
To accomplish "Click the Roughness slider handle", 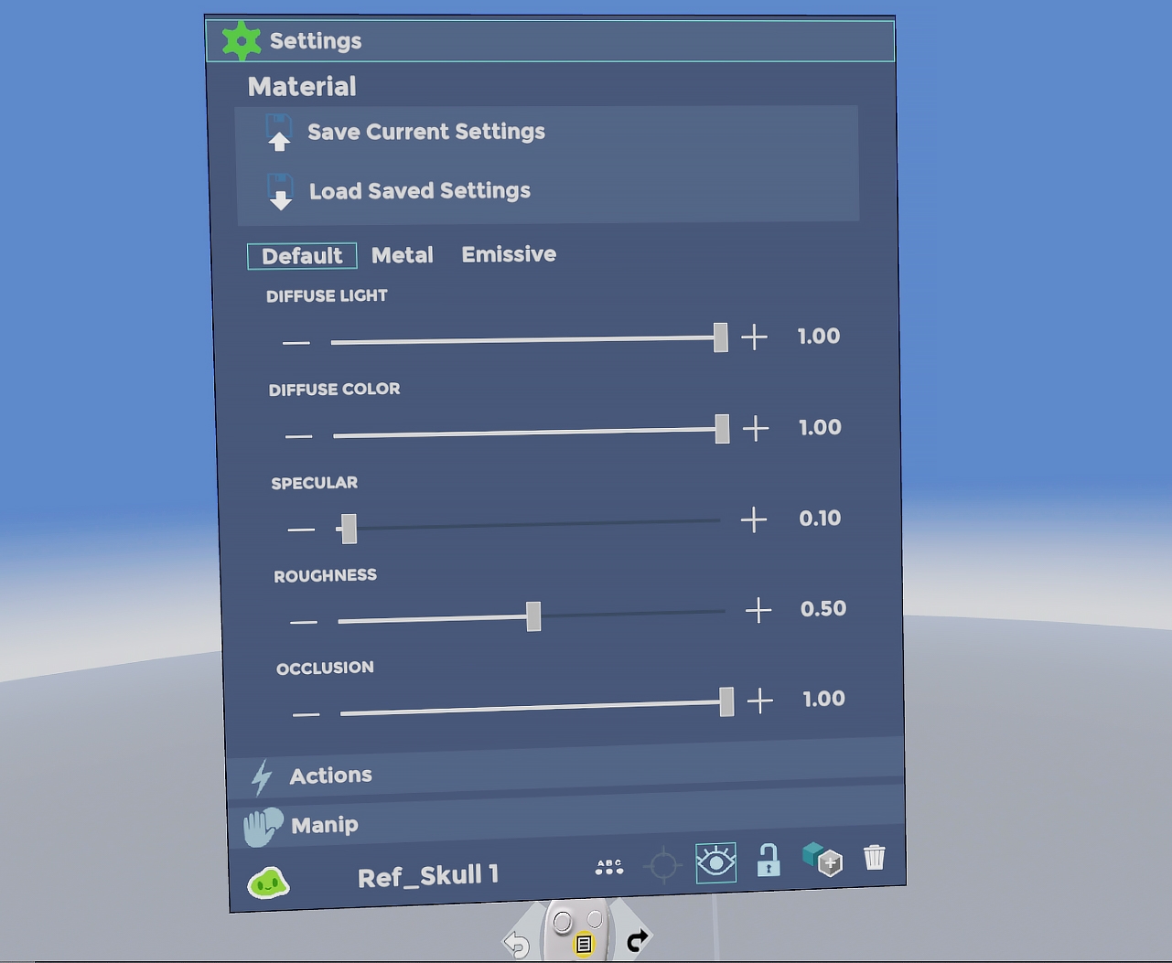I will point(533,616).
